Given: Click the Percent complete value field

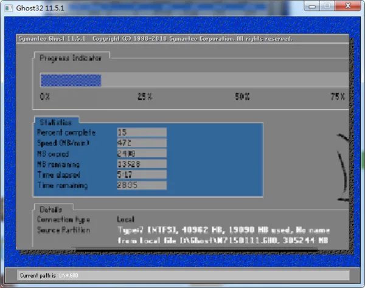Looking at the screenshot, I should coord(141,132).
